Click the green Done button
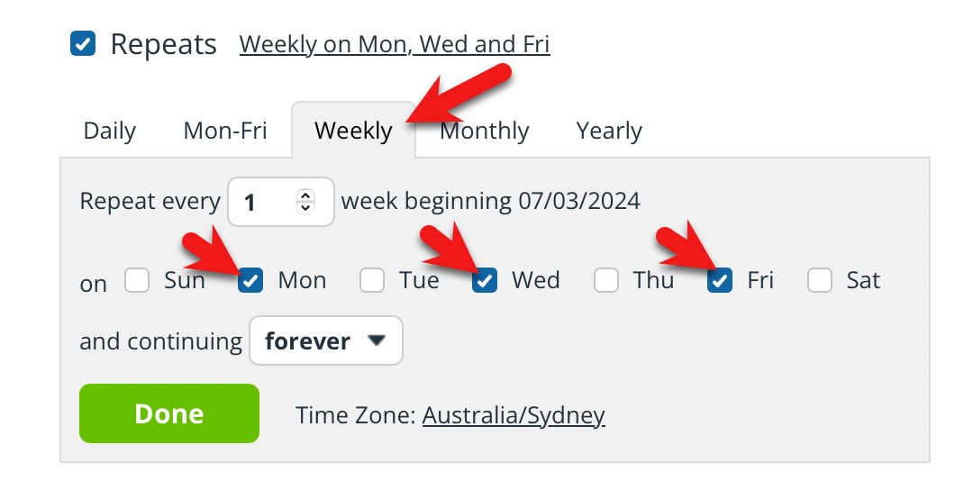This screenshot has width=955, height=499. (x=169, y=413)
